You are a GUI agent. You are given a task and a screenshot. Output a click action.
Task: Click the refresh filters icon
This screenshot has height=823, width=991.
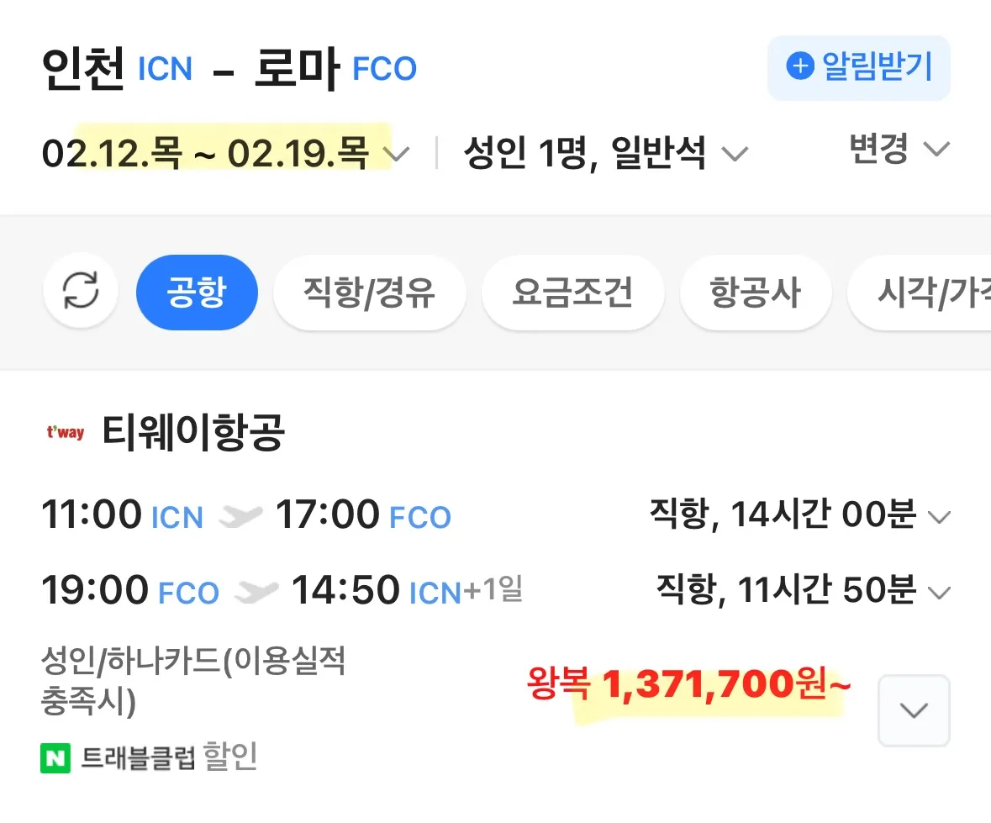coord(81,291)
